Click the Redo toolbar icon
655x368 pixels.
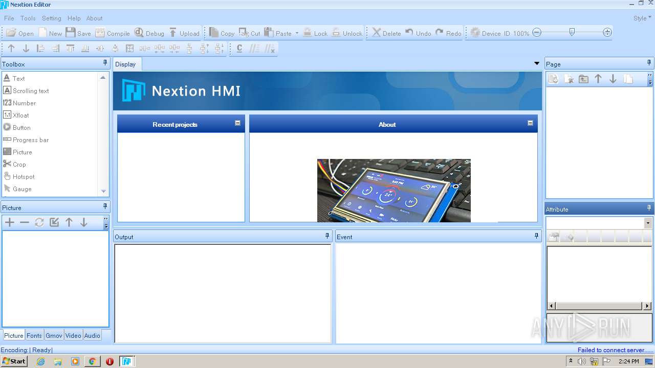pos(440,32)
